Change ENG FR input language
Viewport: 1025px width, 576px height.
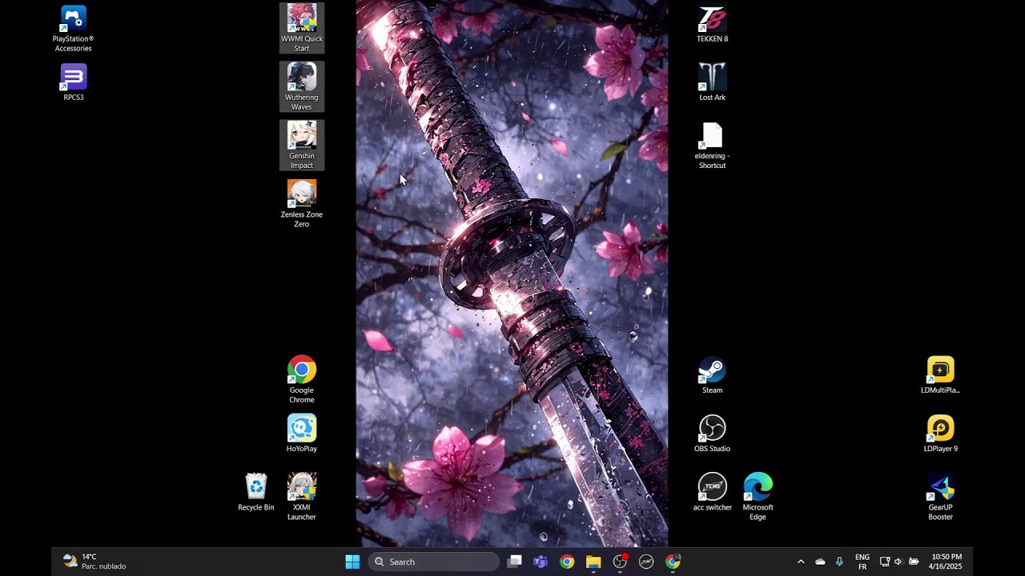tap(862, 562)
